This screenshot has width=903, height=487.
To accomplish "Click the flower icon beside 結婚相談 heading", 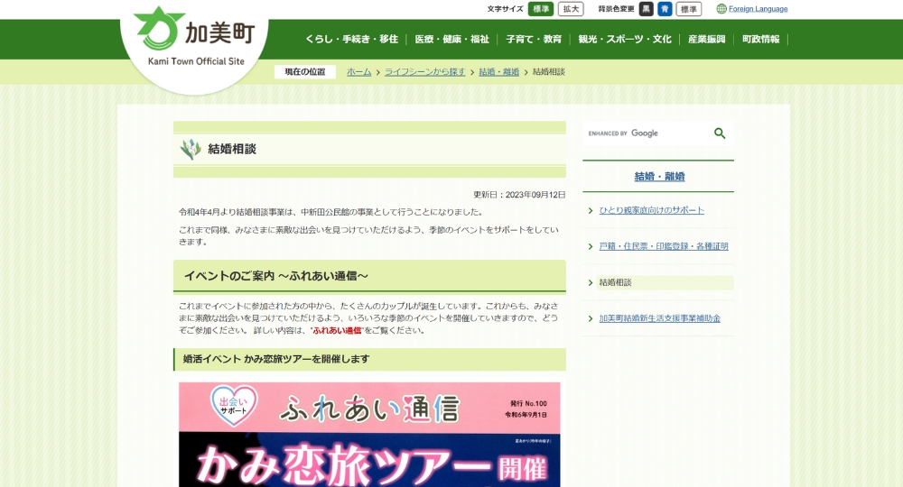I will coord(191,149).
